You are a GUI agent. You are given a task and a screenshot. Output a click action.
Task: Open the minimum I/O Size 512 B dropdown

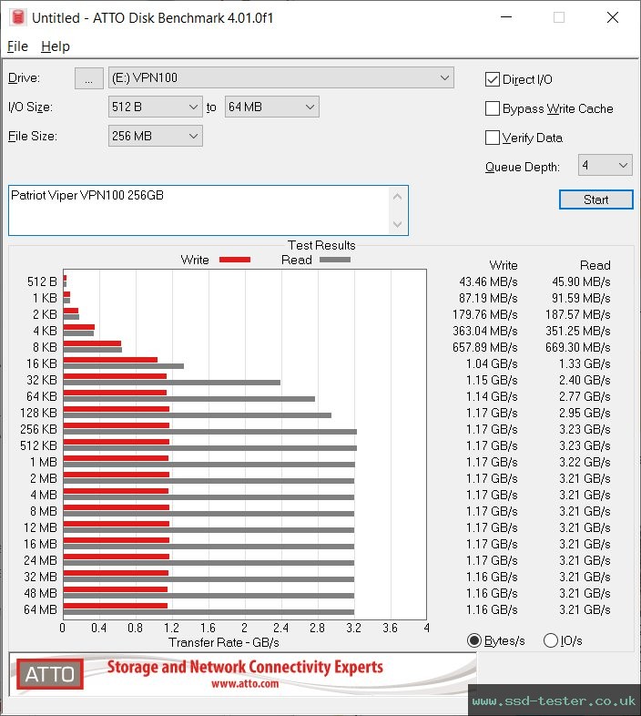coord(155,107)
